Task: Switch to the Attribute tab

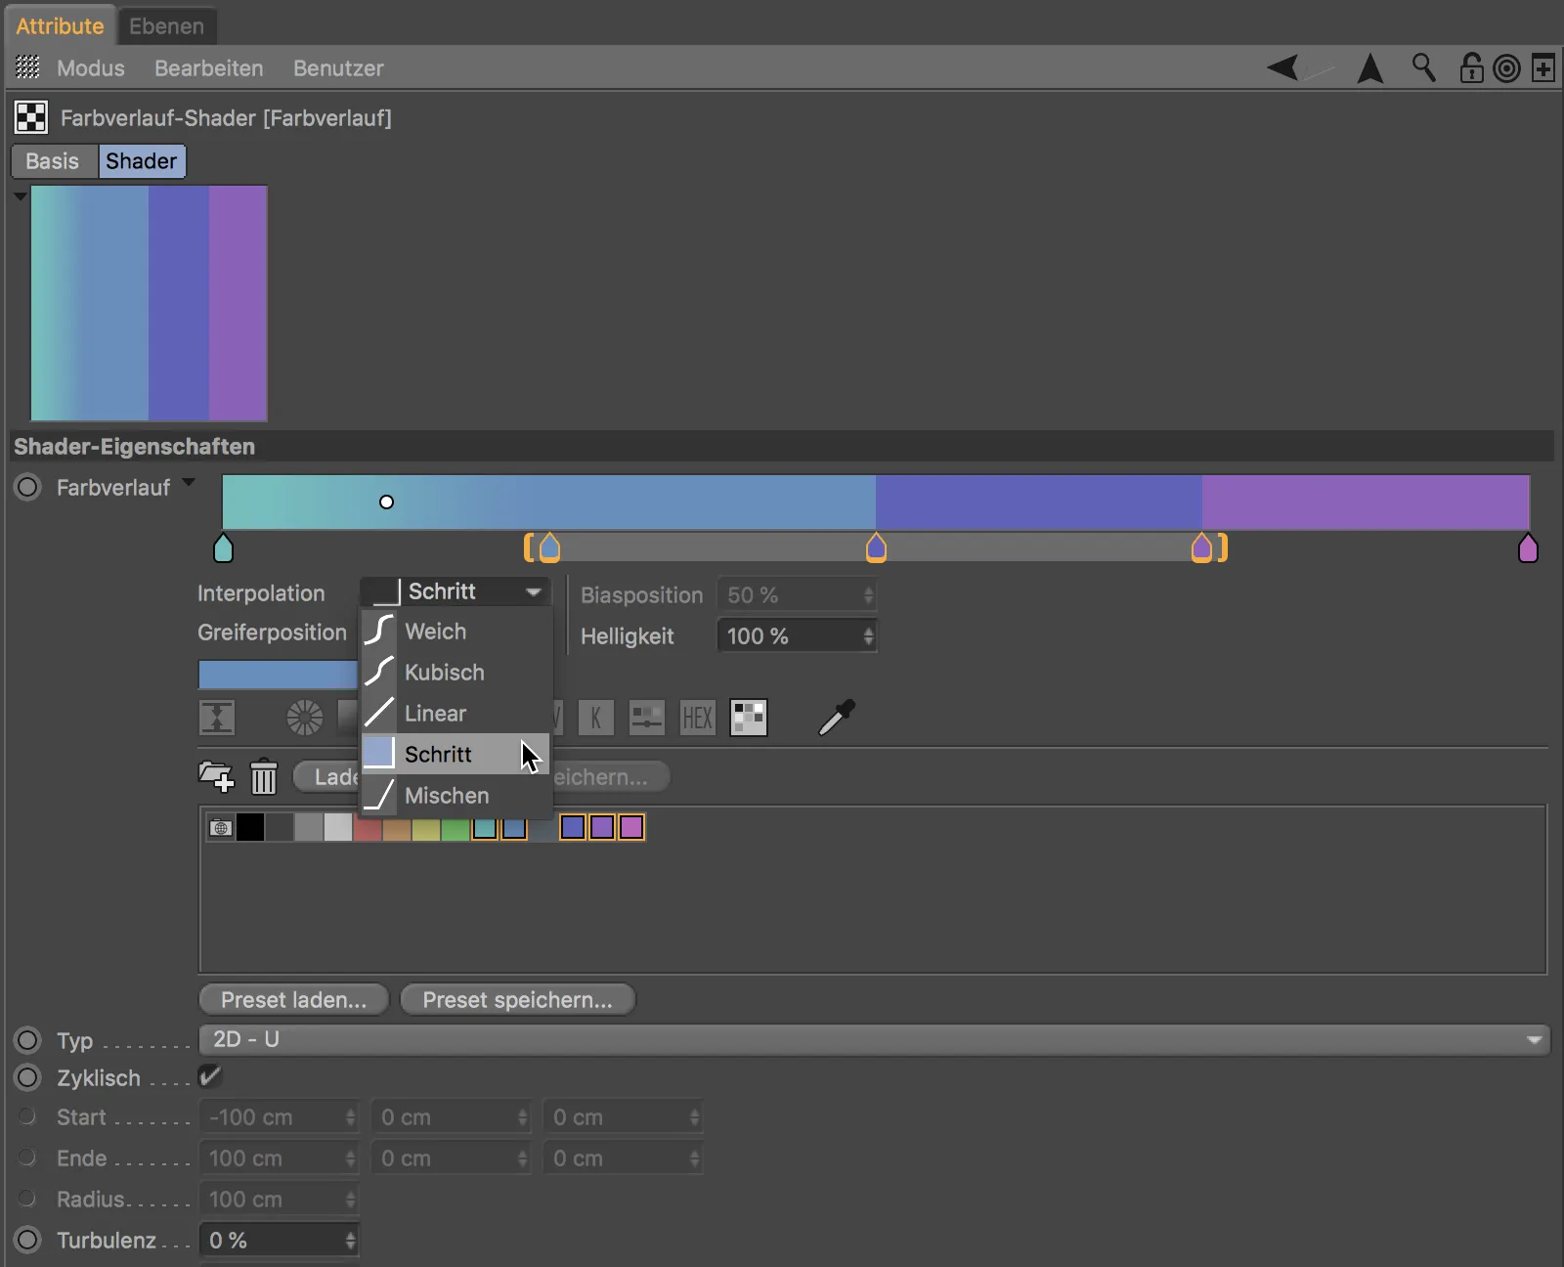Action: [x=60, y=26]
